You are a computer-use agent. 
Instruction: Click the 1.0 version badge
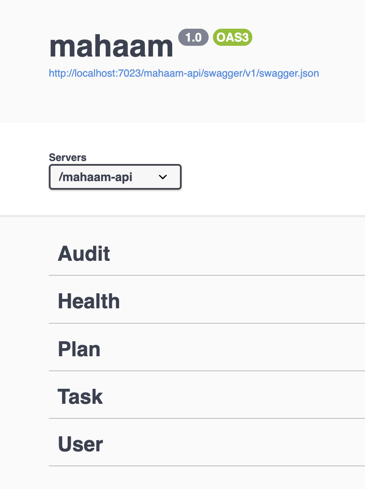pyautogui.click(x=193, y=38)
